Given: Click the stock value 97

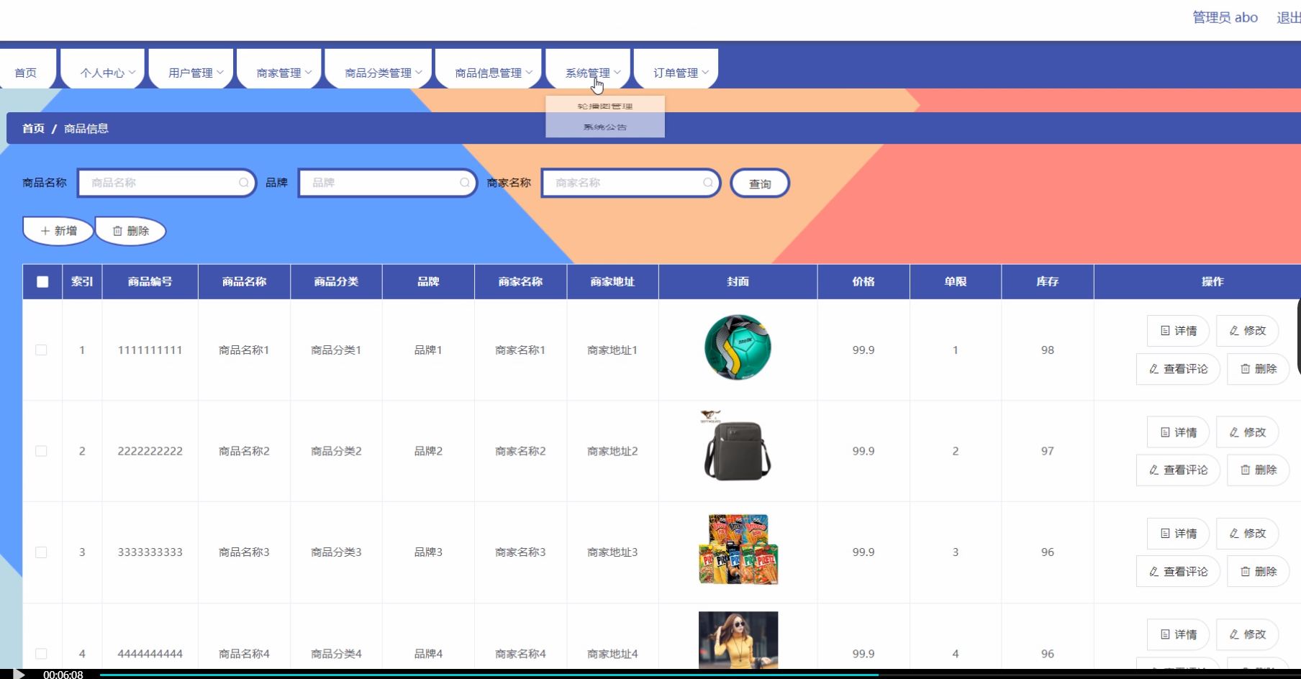Looking at the screenshot, I should pyautogui.click(x=1048, y=451).
